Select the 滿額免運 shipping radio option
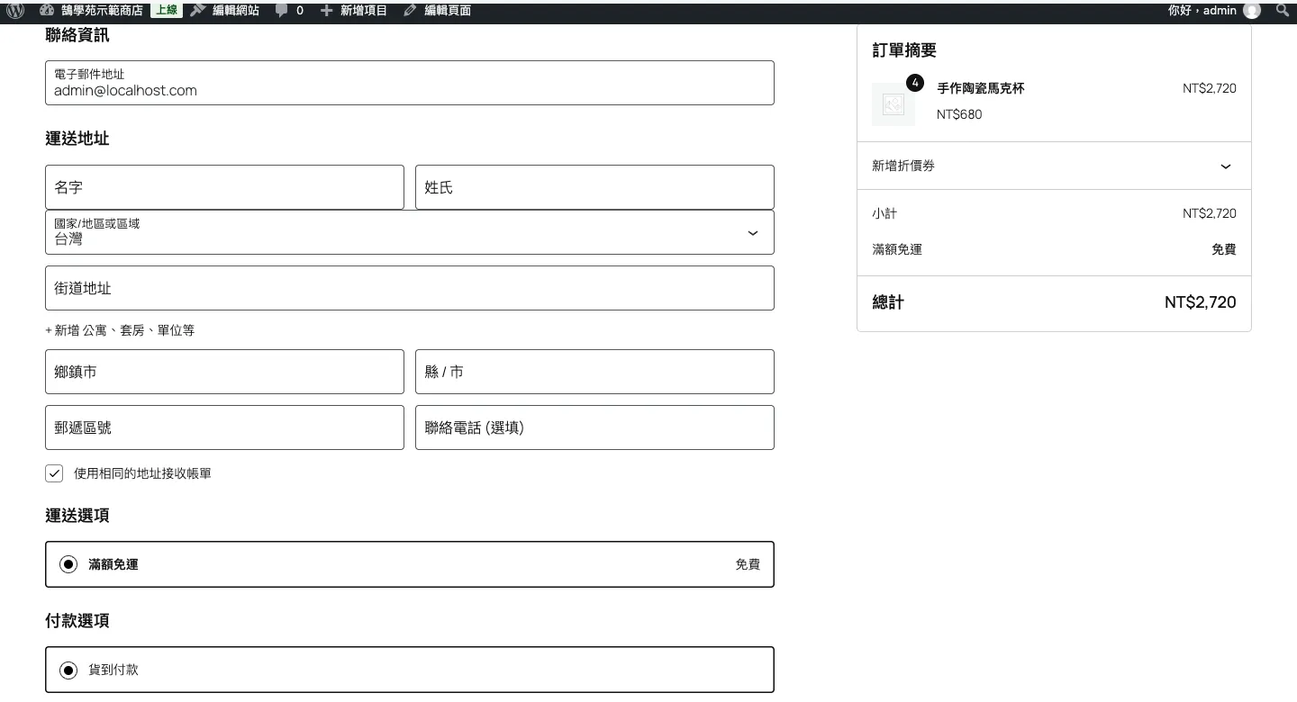Screen dimensions: 1297x702 coord(68,564)
